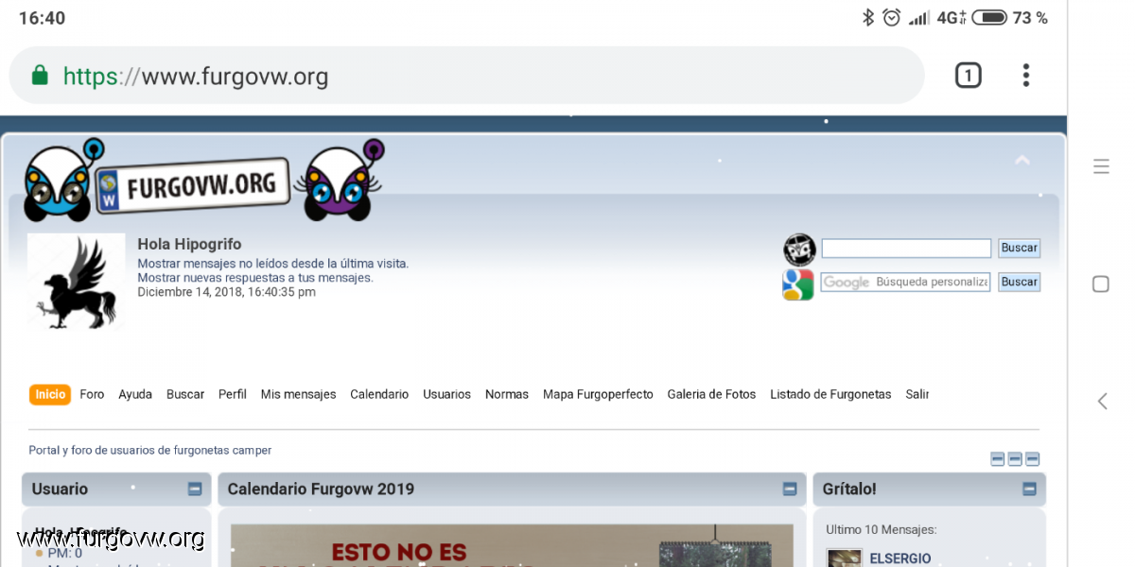Open the Buscar menu item in navigation
This screenshot has width=1135, height=567.
pos(185,394)
